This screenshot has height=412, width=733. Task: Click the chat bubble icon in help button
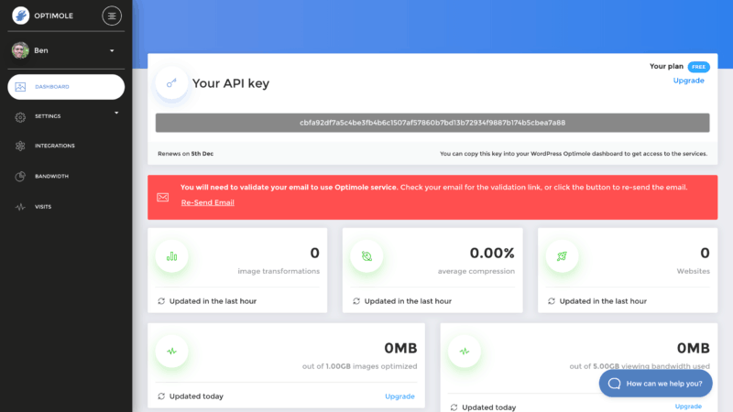pos(614,384)
